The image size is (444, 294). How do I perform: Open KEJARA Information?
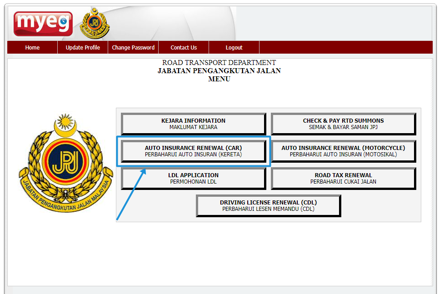pyautogui.click(x=194, y=124)
